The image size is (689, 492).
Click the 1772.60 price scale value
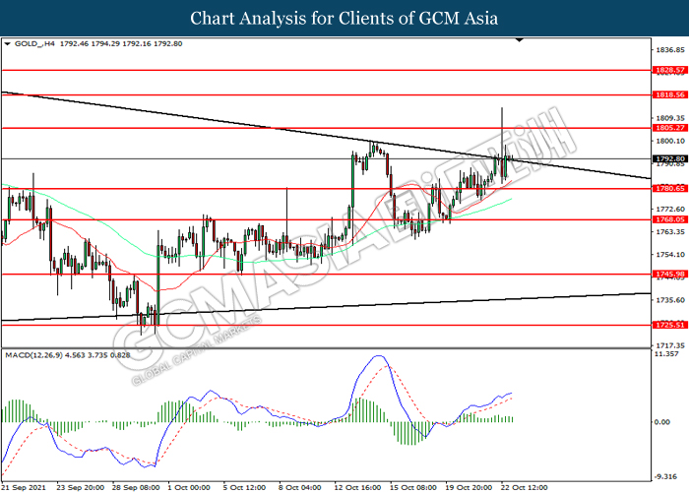pos(669,209)
